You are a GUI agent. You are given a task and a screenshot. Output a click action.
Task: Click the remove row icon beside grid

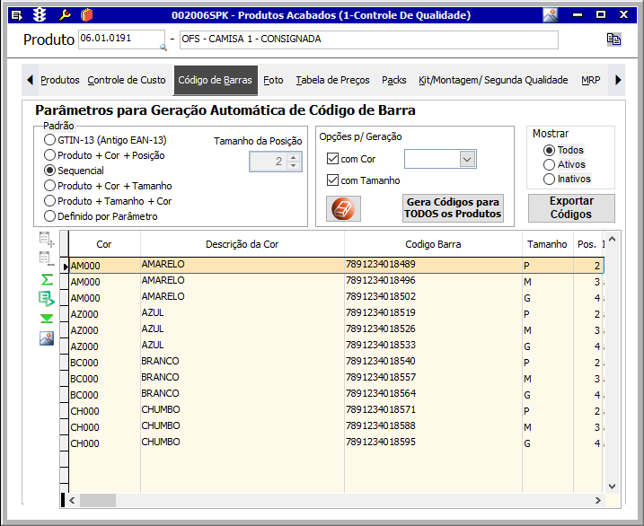(47, 259)
